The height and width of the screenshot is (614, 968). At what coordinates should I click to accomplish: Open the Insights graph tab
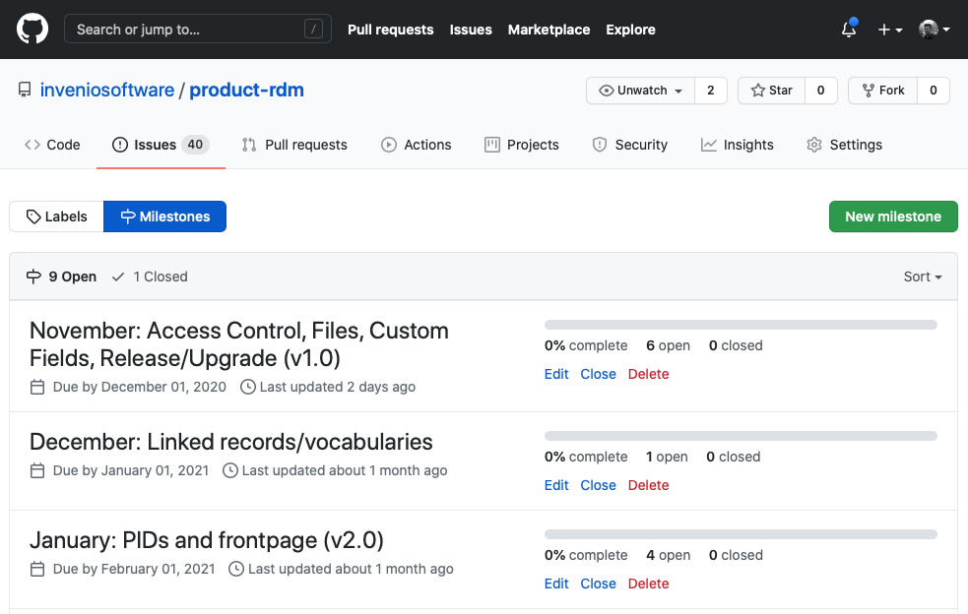pos(738,145)
